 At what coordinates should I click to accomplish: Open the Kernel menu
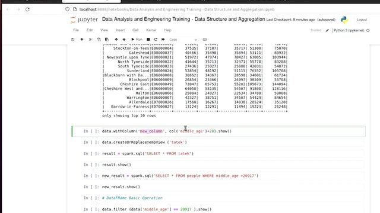click(151, 30)
